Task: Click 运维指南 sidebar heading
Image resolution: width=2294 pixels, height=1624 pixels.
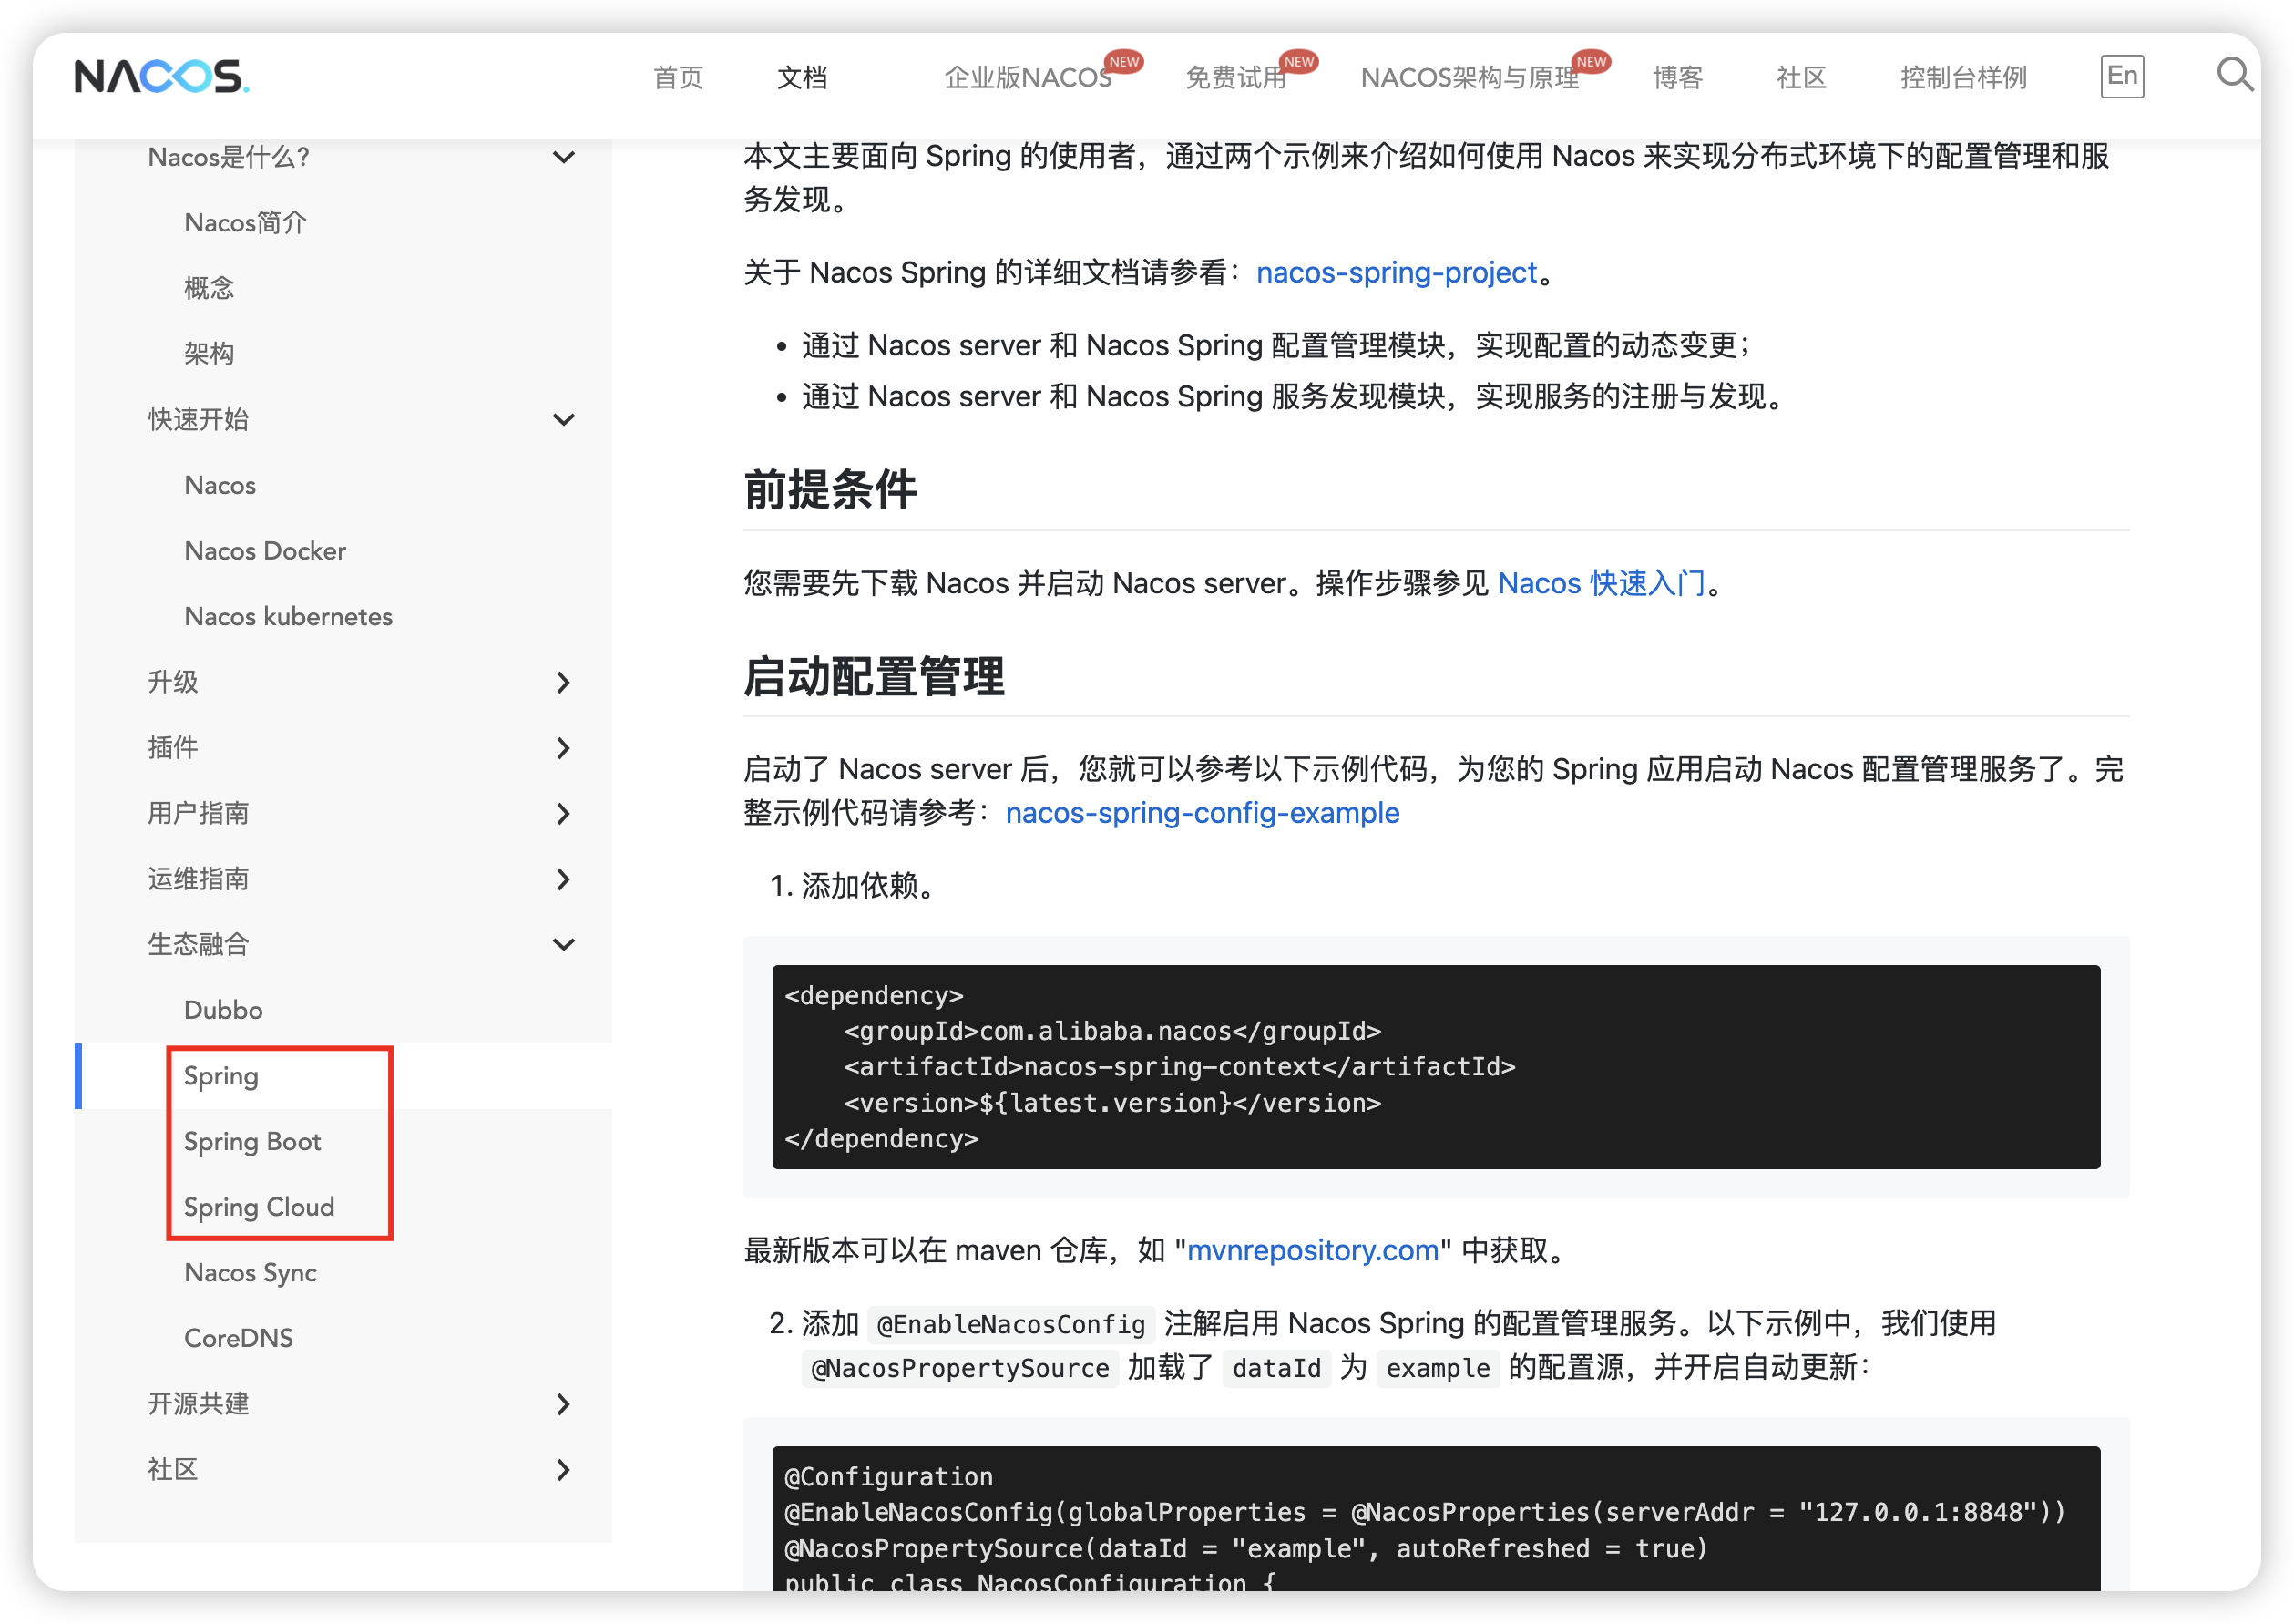Action: [198, 879]
